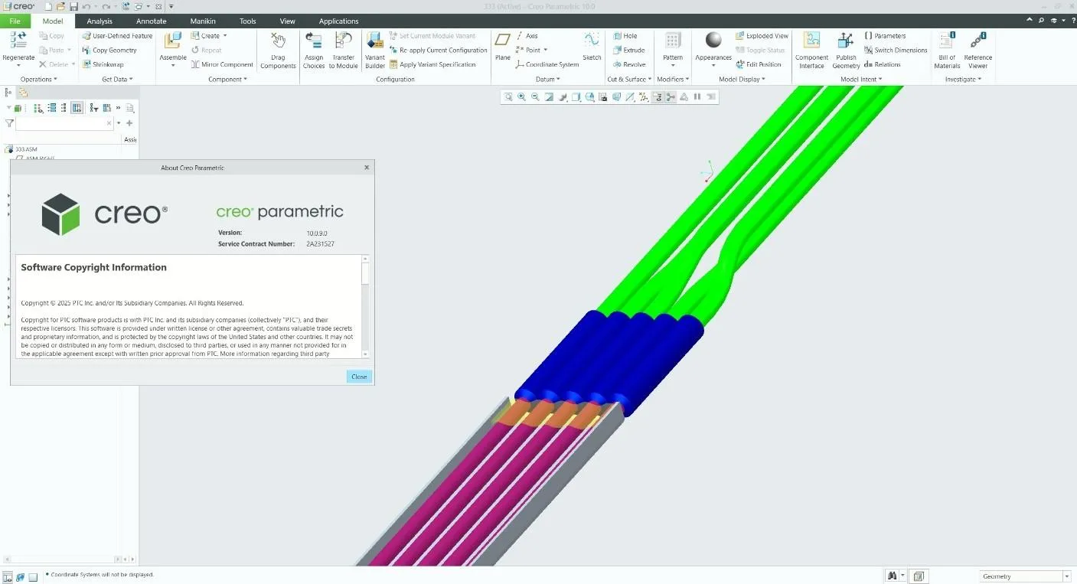The height and width of the screenshot is (584, 1077).
Task: Switch to the Manikin tab
Action: 203,21
